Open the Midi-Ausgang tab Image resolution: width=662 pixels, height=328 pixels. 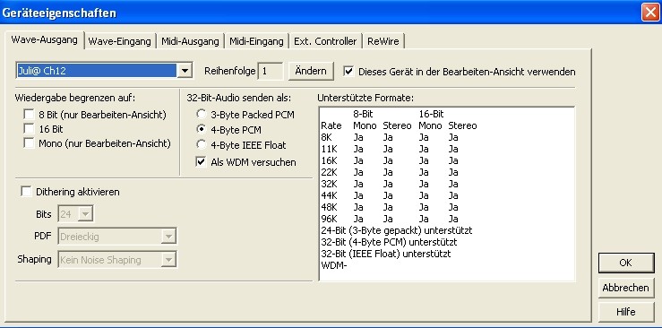(x=190, y=41)
